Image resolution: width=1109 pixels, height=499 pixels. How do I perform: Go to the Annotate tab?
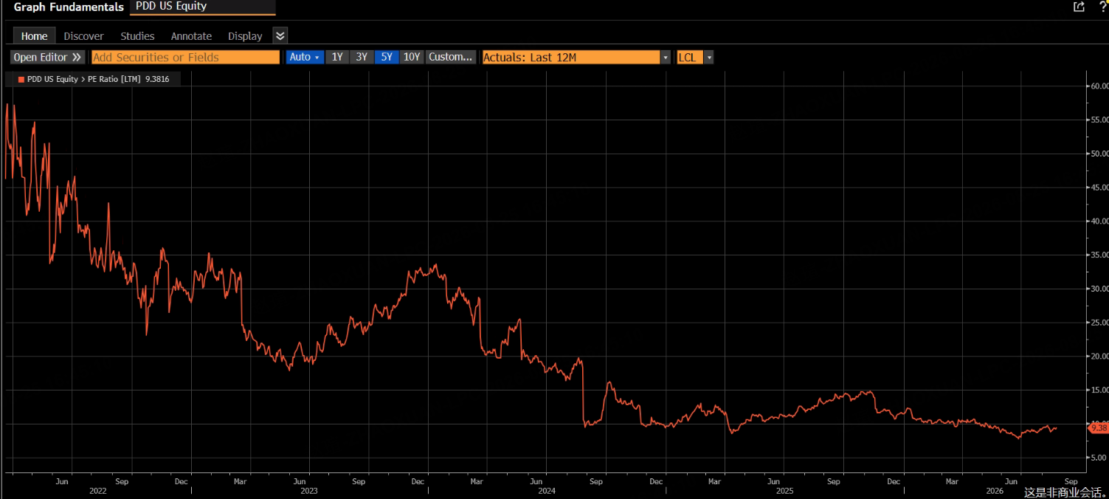coord(191,35)
